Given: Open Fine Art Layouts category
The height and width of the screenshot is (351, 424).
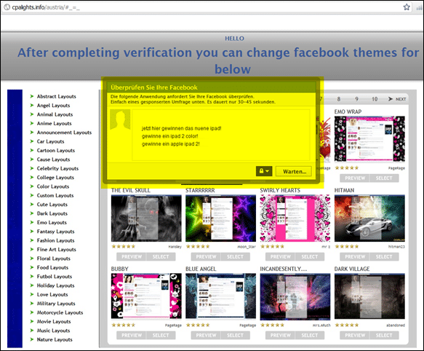Looking at the screenshot, I should coord(56,250).
